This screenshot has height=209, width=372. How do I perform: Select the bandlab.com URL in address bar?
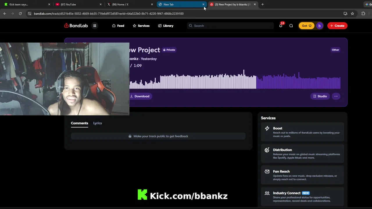tap(109, 13)
